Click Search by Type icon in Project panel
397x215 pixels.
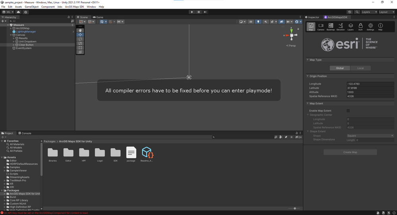tap(281, 137)
